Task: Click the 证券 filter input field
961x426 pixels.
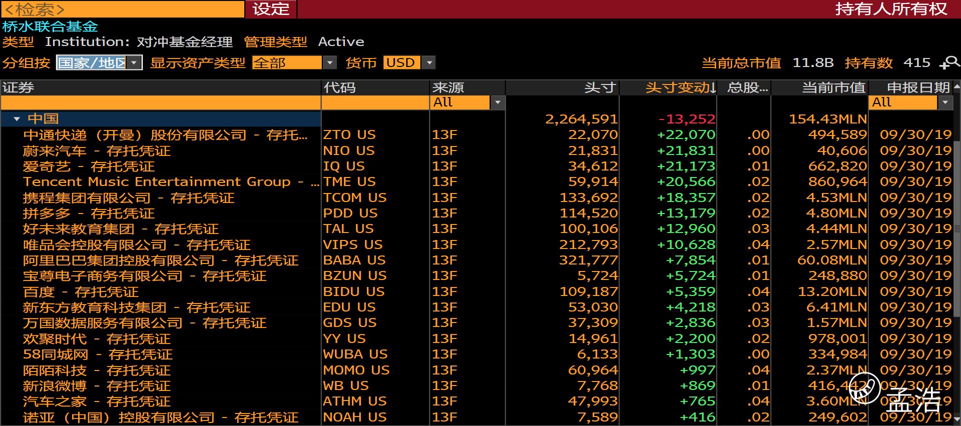Action: (x=160, y=102)
